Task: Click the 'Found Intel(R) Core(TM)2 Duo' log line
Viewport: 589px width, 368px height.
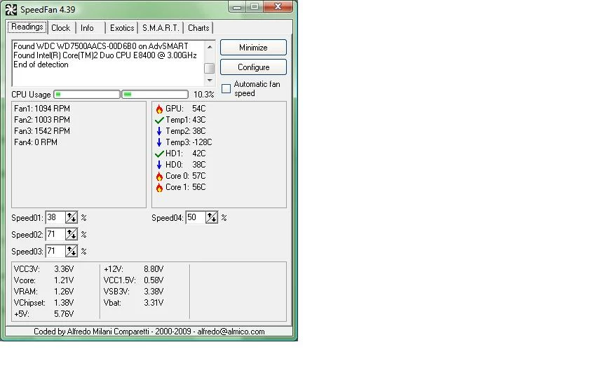Action: point(105,55)
